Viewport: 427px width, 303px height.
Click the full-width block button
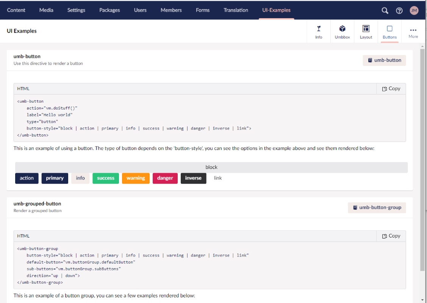211,167
